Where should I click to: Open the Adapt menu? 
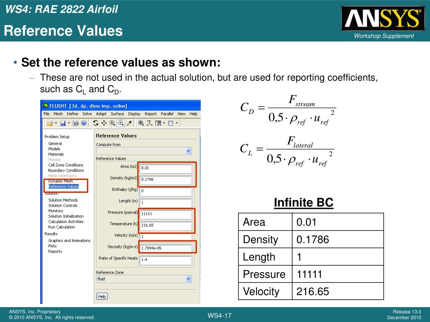point(101,114)
